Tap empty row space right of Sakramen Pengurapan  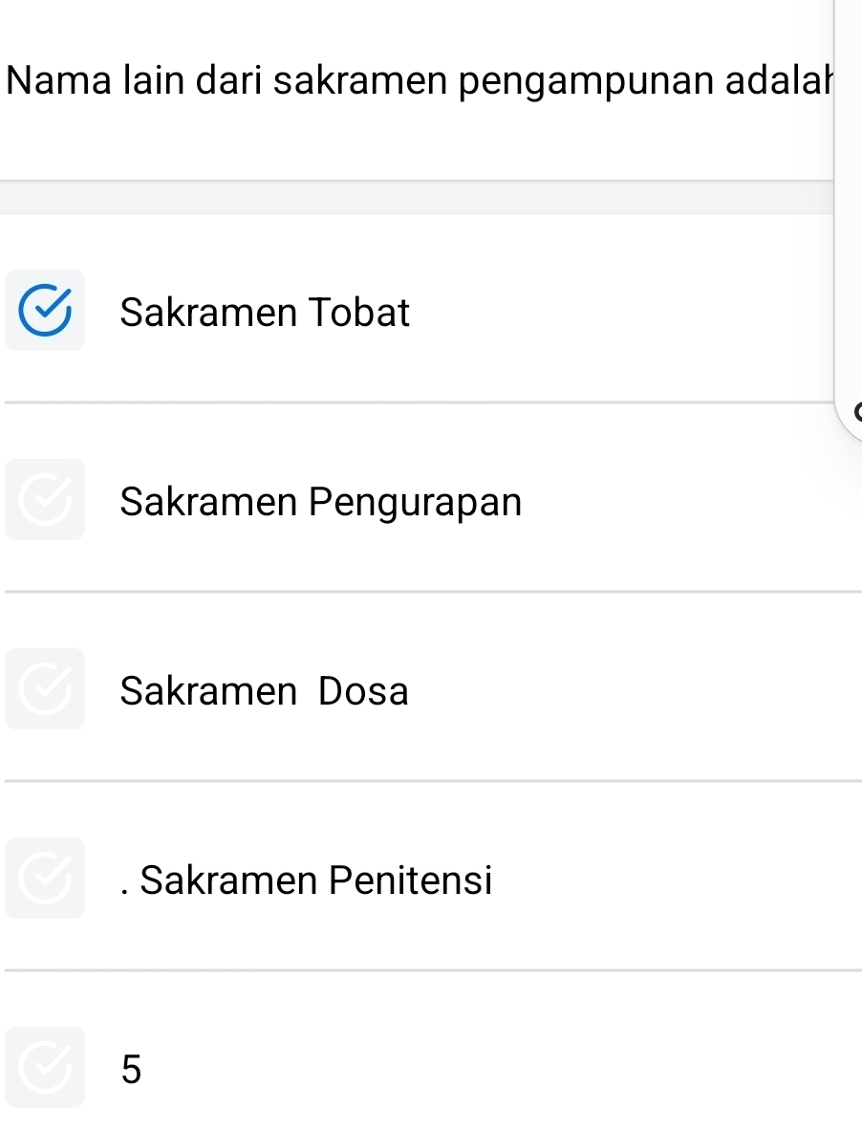coord(688,502)
